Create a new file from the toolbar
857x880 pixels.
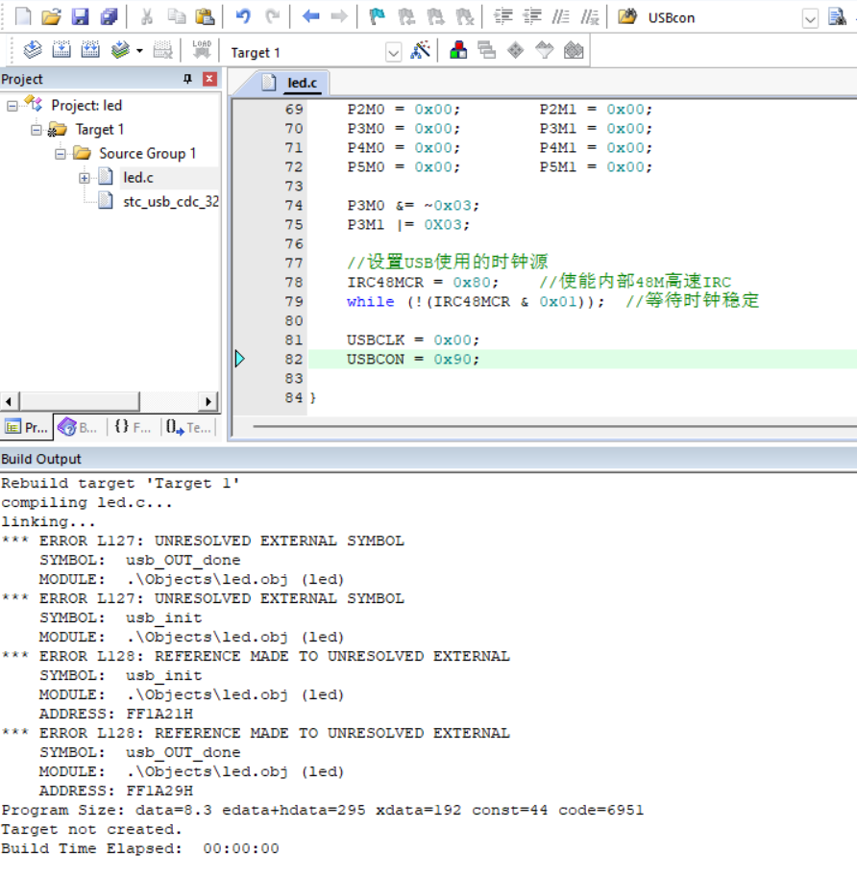23,17
